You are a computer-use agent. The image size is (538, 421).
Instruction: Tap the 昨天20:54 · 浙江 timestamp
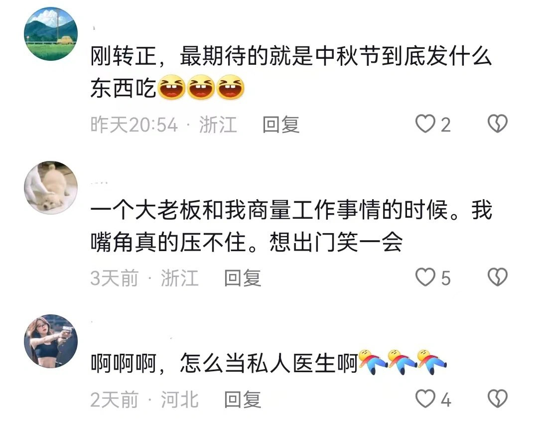(164, 124)
